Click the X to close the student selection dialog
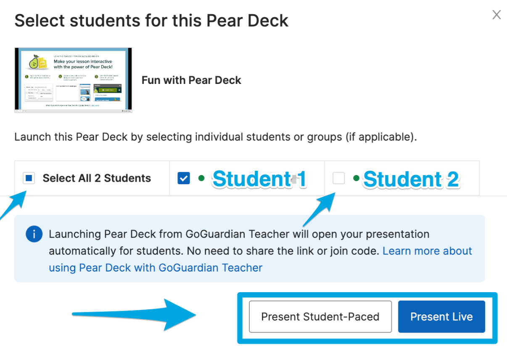507x350 pixels. click(496, 14)
